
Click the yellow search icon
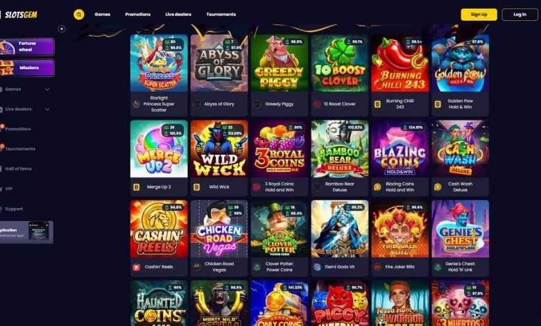[78, 15]
